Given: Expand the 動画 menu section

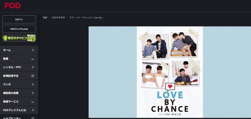Looking at the screenshot, I should [19, 58].
